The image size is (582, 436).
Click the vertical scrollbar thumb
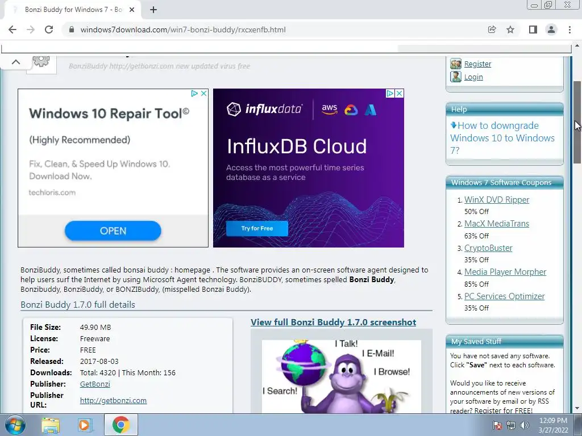click(577, 123)
